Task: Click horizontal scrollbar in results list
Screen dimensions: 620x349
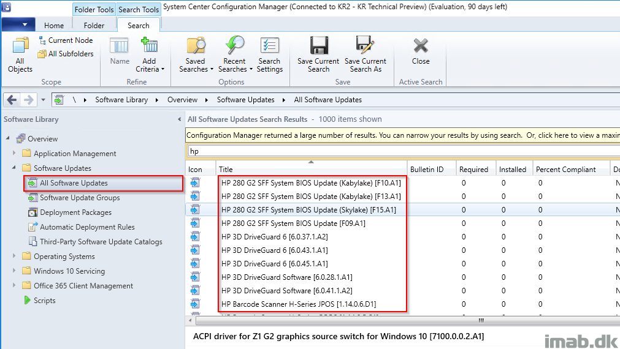Action: coord(408,320)
